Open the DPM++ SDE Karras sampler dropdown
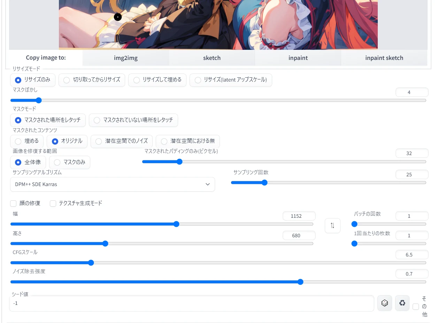The width and height of the screenshot is (437, 323). pyautogui.click(x=113, y=184)
